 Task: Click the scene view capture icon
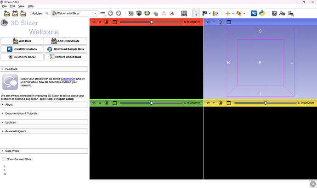[282, 13]
